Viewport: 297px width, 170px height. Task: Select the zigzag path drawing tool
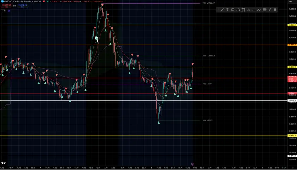pos(259,10)
